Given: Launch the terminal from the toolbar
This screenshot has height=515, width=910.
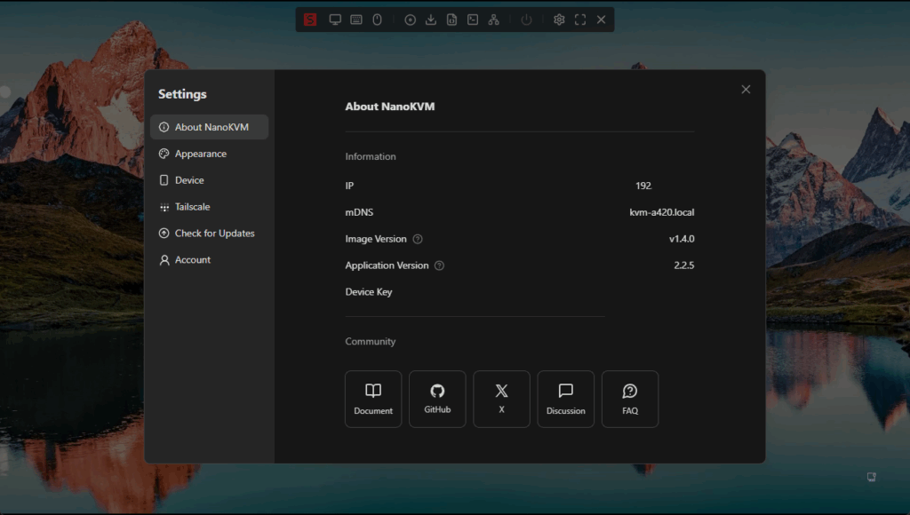Looking at the screenshot, I should coord(473,20).
